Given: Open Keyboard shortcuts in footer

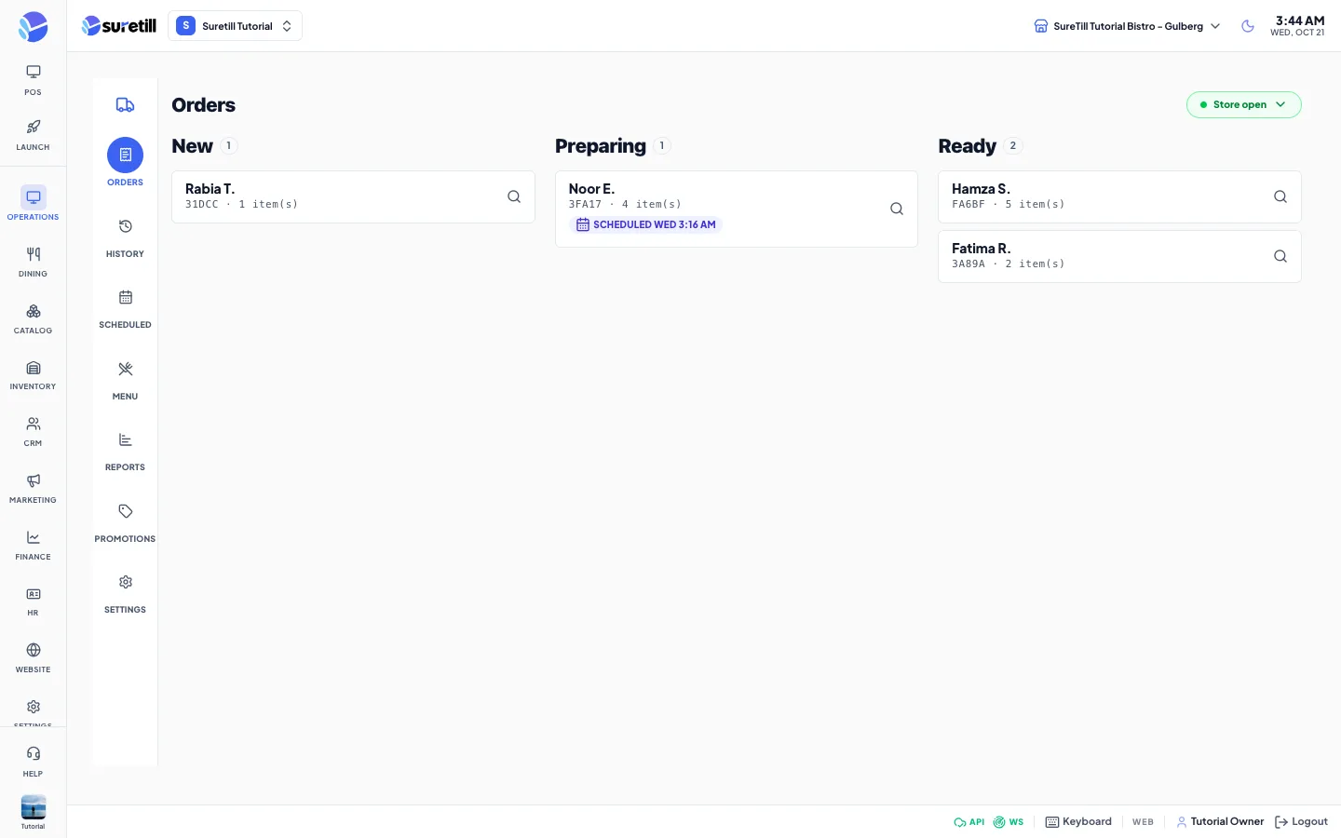Looking at the screenshot, I should click(1078, 822).
